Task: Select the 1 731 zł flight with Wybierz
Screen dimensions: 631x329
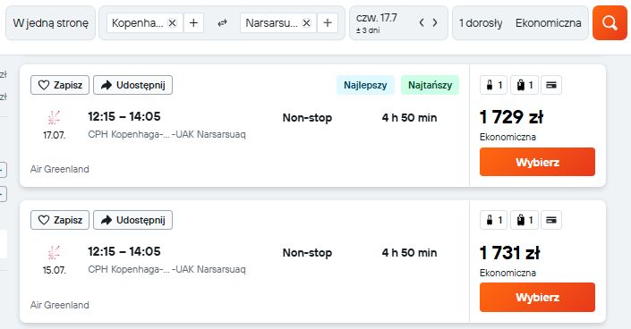Action: pyautogui.click(x=537, y=297)
